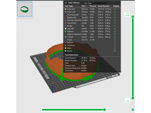151x113 pixels.
Task: Toggle display of Sparse infill lines
Action: [x=115, y=18]
